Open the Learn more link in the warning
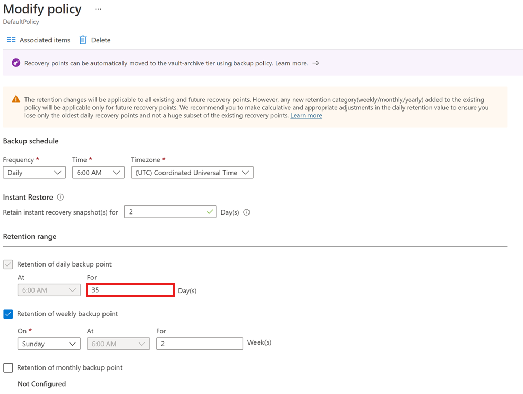 click(x=306, y=115)
